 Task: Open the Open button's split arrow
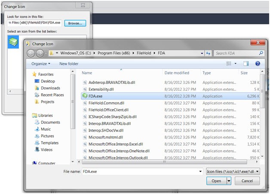pyautogui.click(x=229, y=181)
